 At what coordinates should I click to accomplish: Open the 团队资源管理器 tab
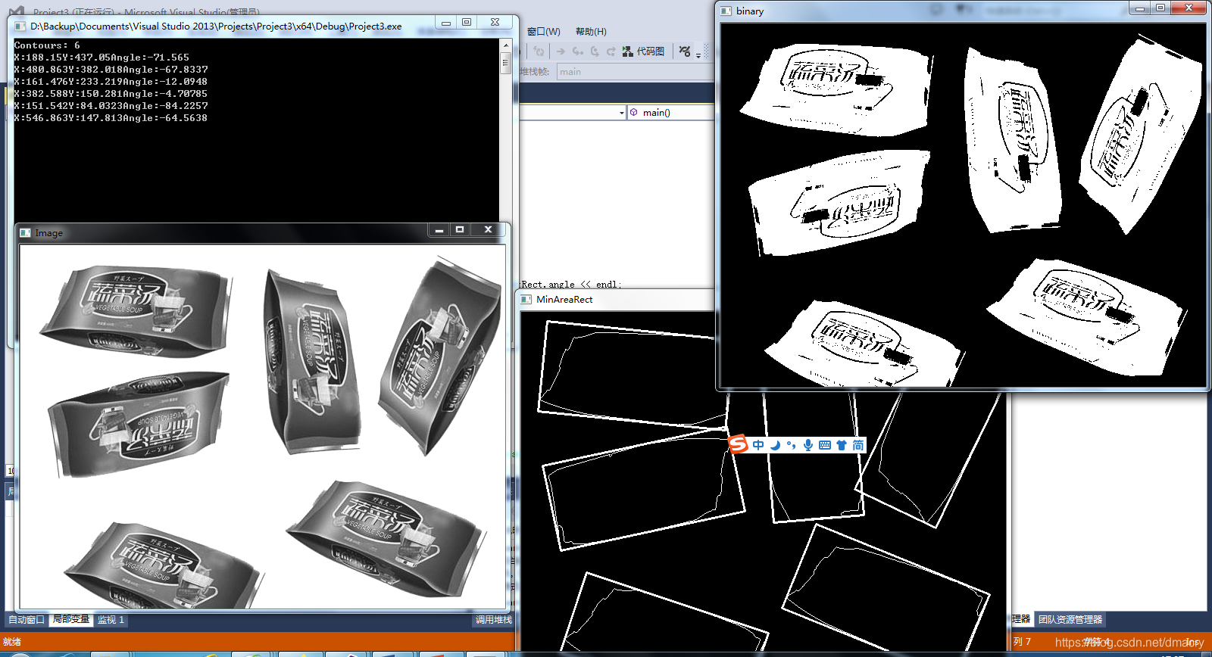pyautogui.click(x=1070, y=619)
